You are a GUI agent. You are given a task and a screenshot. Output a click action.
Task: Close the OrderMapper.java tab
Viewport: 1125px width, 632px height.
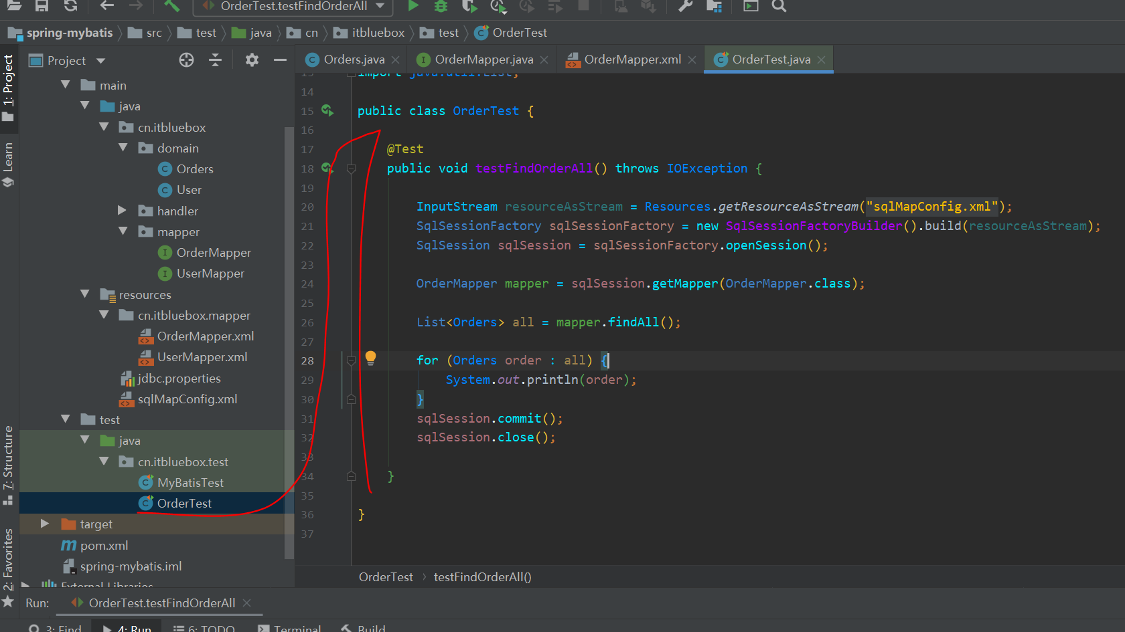pos(544,60)
